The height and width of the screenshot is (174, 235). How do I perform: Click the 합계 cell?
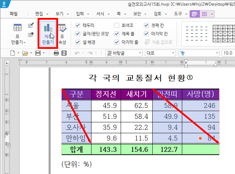76,149
